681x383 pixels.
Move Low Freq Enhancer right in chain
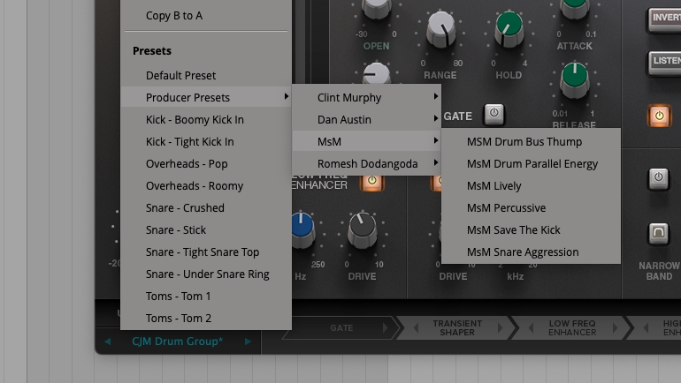coord(615,328)
